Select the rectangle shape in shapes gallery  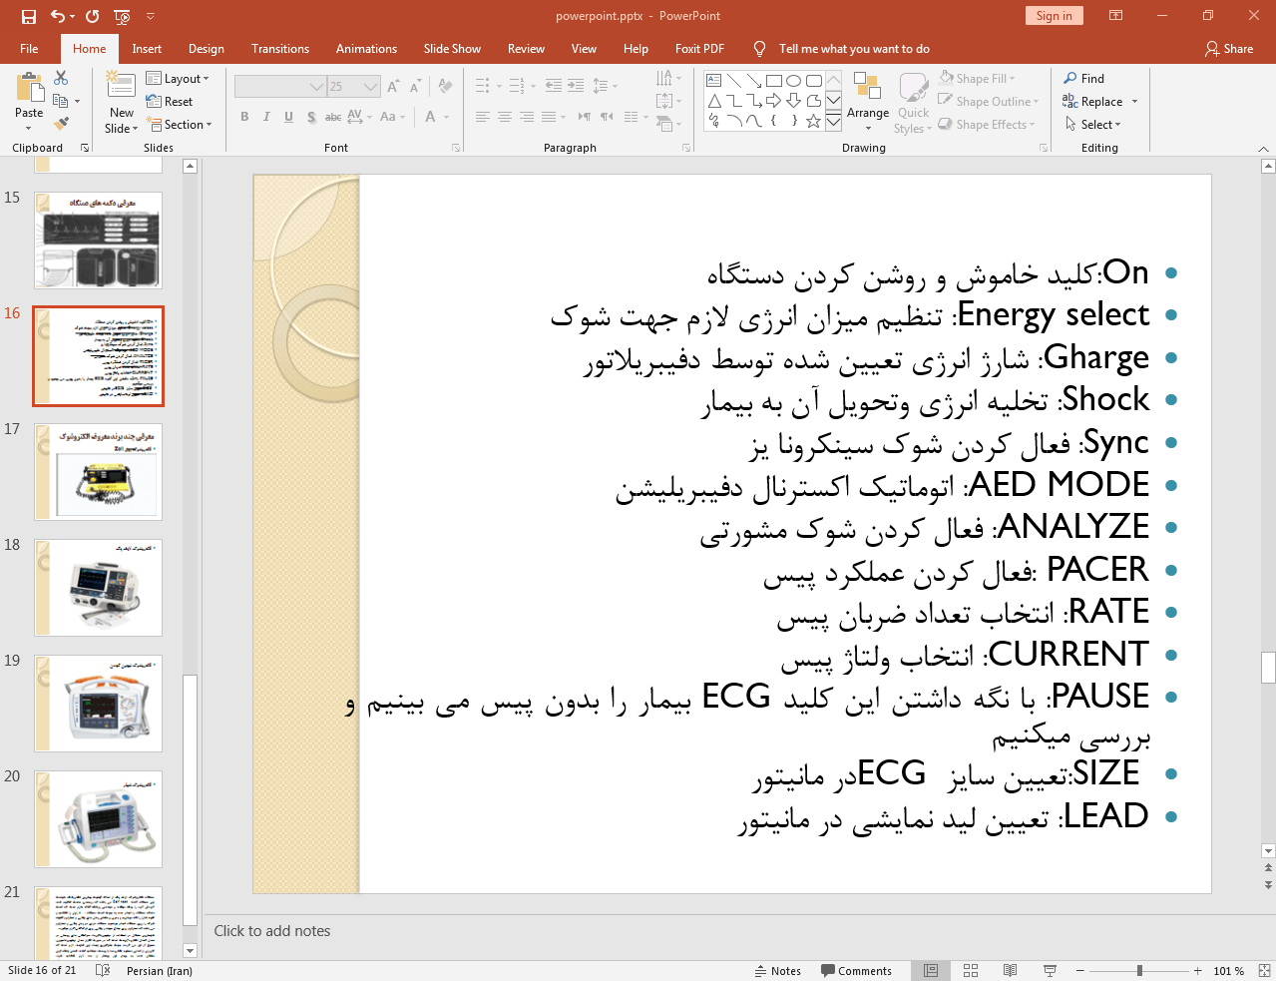pyautogui.click(x=774, y=81)
